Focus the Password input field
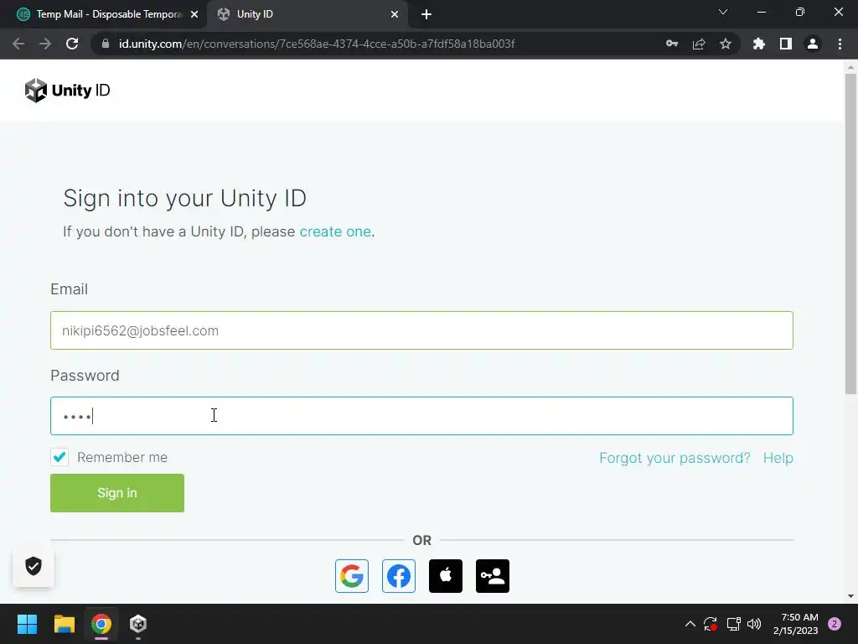This screenshot has width=858, height=644. (421, 416)
